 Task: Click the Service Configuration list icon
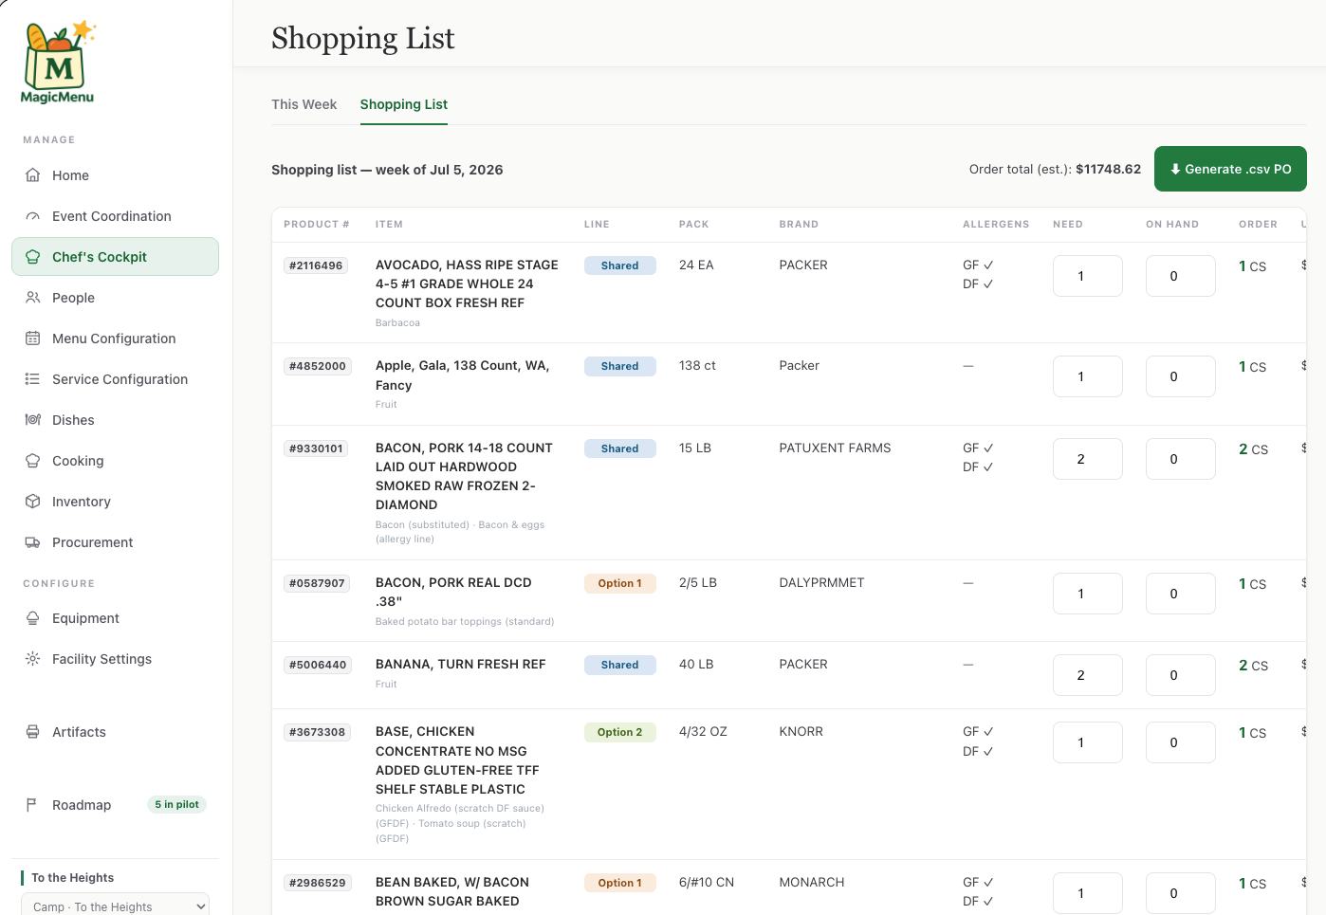click(x=32, y=379)
